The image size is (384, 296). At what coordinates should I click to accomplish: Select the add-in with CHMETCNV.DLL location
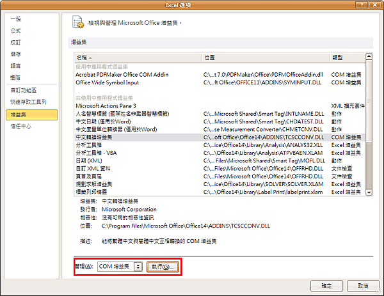[220, 129]
